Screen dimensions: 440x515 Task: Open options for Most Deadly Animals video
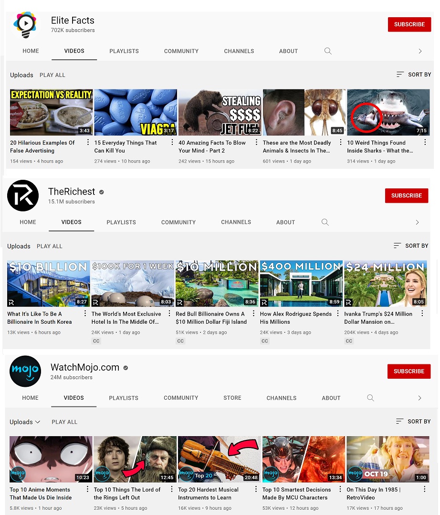341,142
